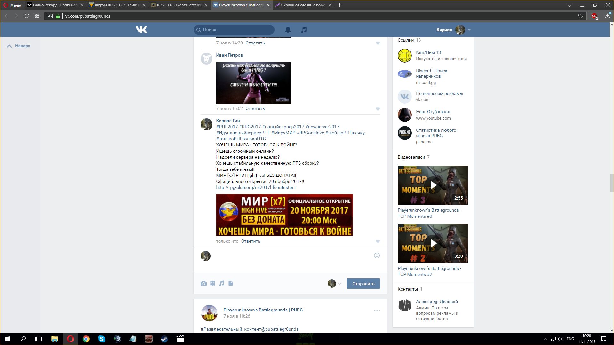
Task: Show hidden system tray icons chevron
Action: click(545, 339)
